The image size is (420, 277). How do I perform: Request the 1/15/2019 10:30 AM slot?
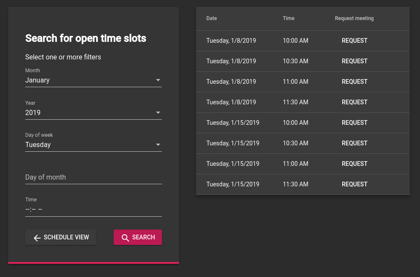click(354, 143)
